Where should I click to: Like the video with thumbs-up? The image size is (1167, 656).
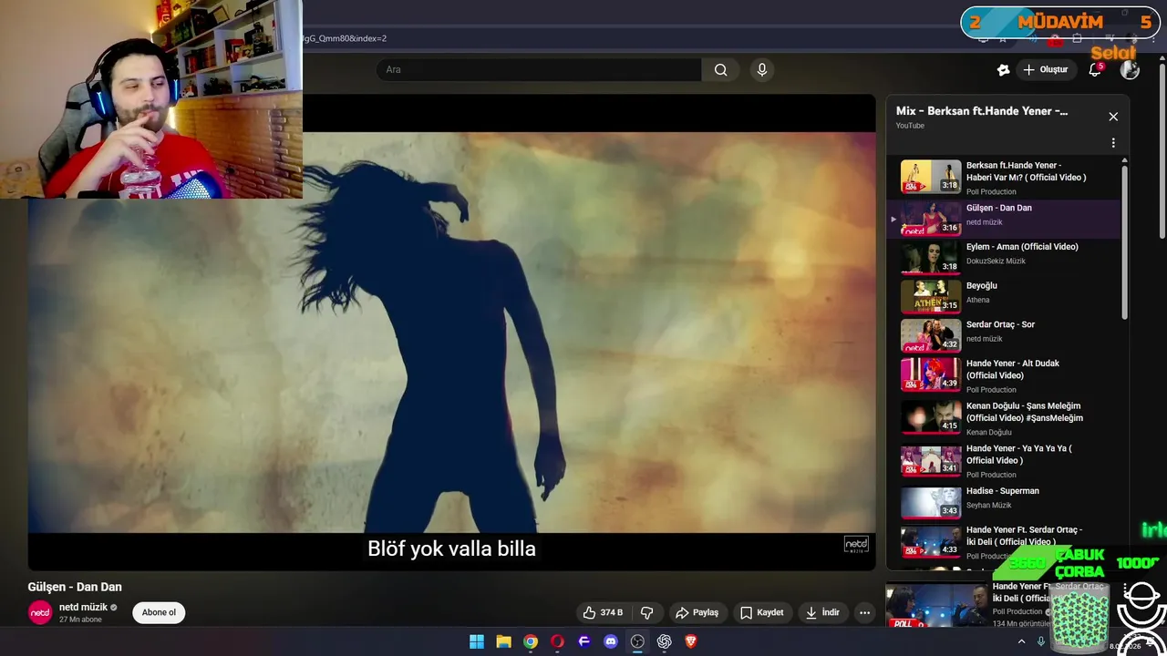click(603, 612)
